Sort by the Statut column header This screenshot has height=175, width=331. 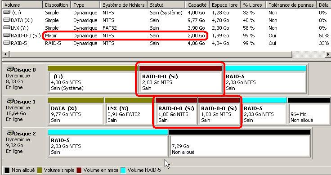[166, 5]
